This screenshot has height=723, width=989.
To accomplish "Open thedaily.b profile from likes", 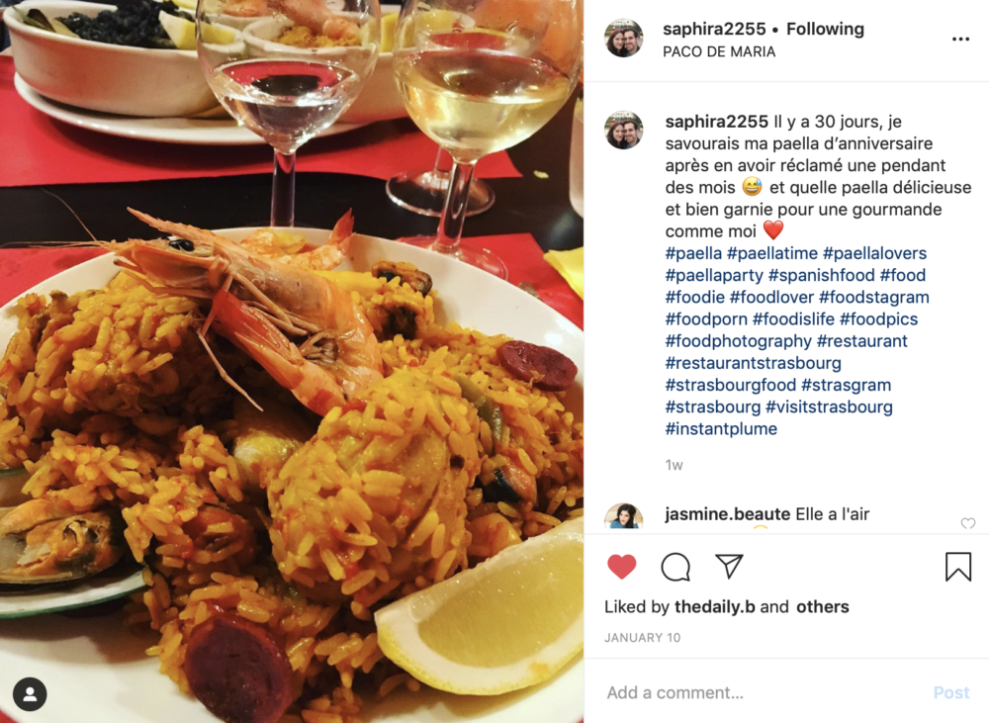I will (715, 606).
